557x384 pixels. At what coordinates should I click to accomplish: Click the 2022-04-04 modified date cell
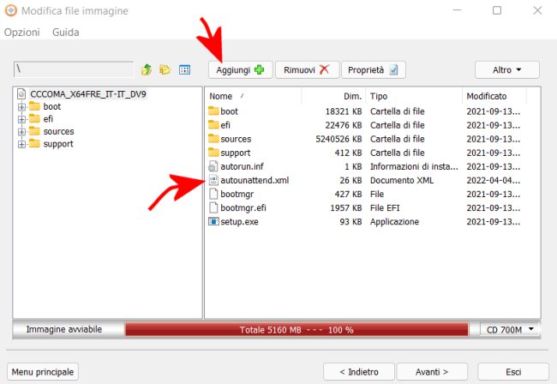494,181
